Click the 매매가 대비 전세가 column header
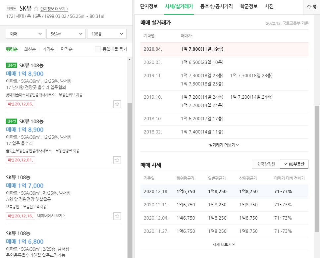Viewport: 320px width, 258px height. [x=290, y=179]
